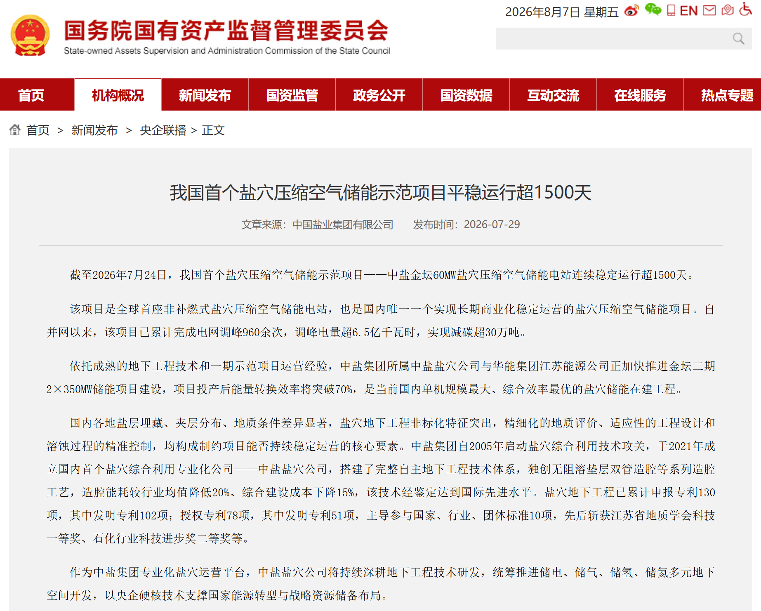Open the 国资数据 navigation tab
Viewport: 761px width, 611px height.
466,95
